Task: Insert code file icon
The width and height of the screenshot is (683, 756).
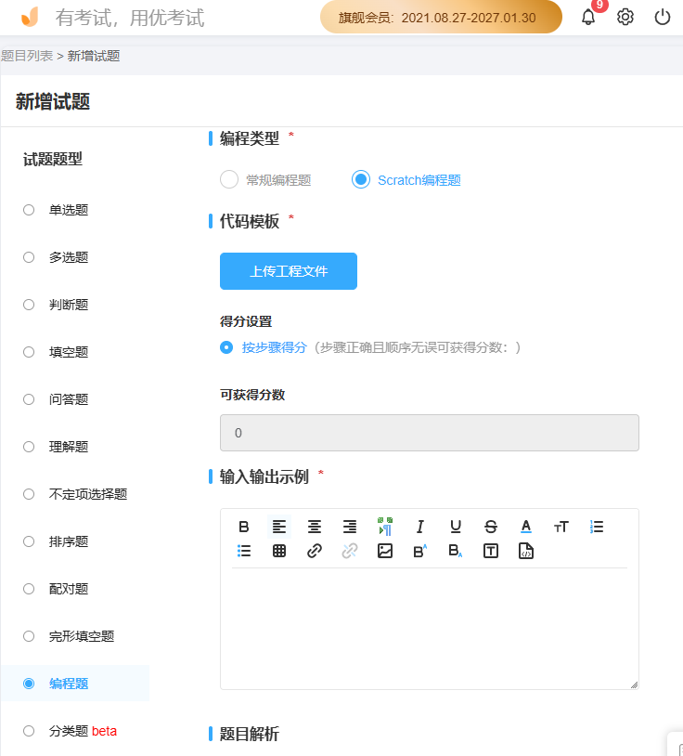Action: click(x=526, y=551)
